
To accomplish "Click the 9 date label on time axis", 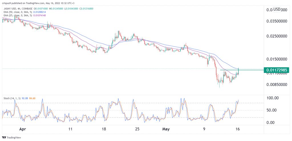I will [204, 129].
